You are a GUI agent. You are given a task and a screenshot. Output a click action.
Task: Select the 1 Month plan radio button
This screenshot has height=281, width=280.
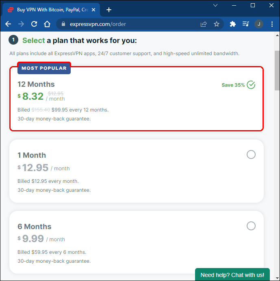coord(251,154)
